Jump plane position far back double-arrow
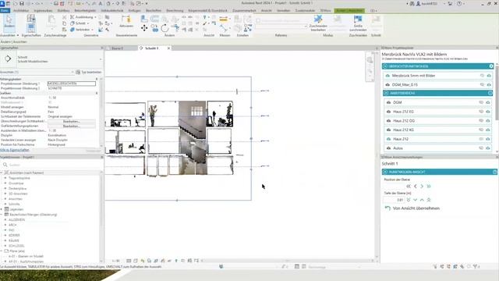The image size is (499, 281). [409, 186]
